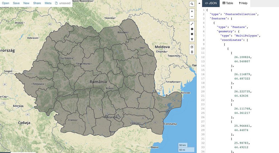The width and height of the screenshot is (279, 153).
Task: Open the Open menu
Action: (6, 3)
